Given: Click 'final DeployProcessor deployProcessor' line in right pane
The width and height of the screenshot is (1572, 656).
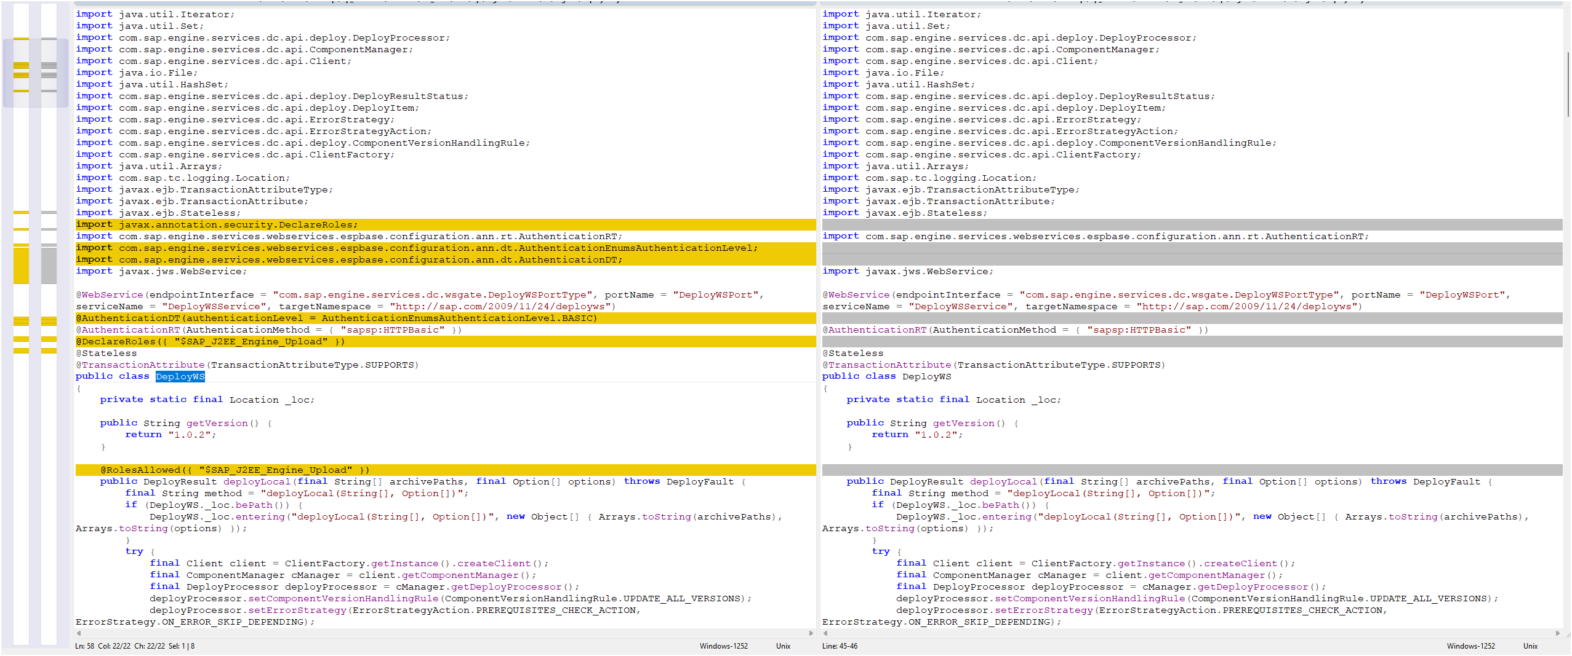Looking at the screenshot, I should pyautogui.click(x=1111, y=587).
